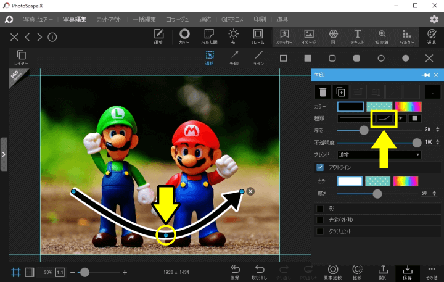
Task: Duplicate the arrow object
Action: 340,92
